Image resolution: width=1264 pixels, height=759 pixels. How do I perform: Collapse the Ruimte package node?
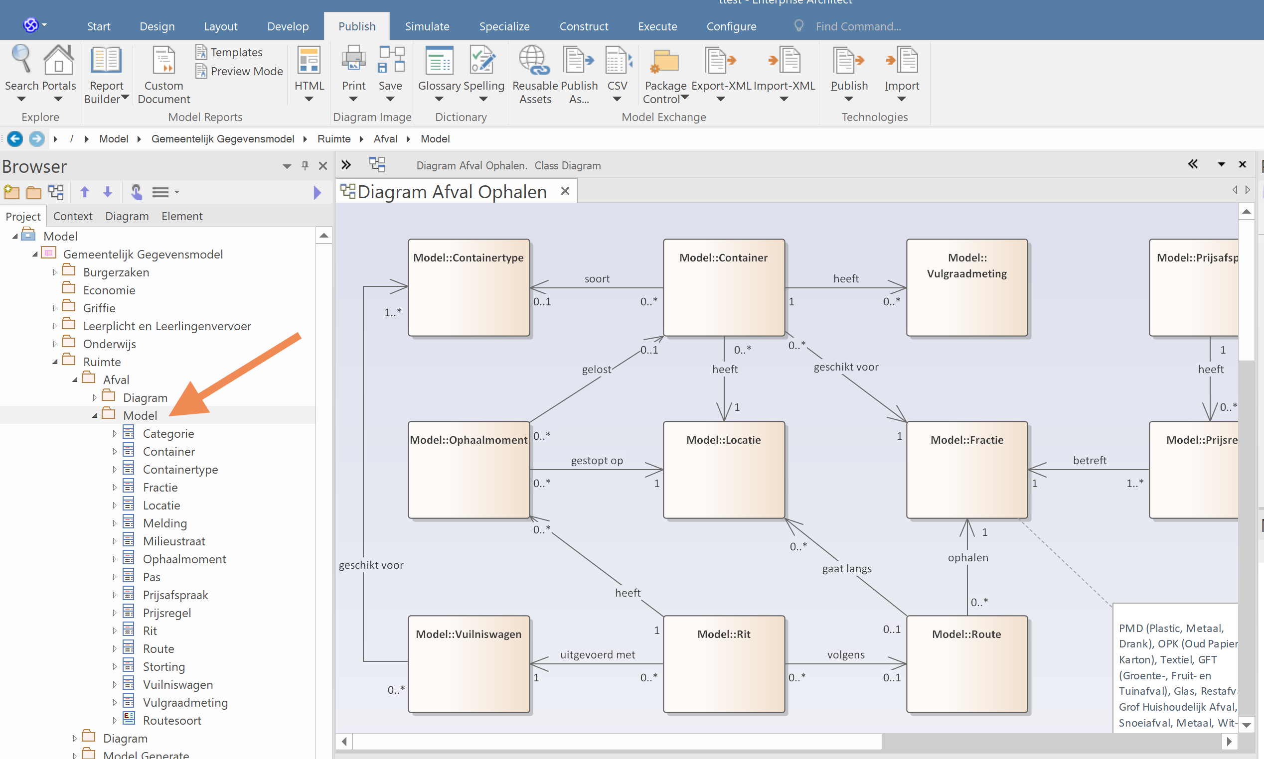[x=55, y=362]
